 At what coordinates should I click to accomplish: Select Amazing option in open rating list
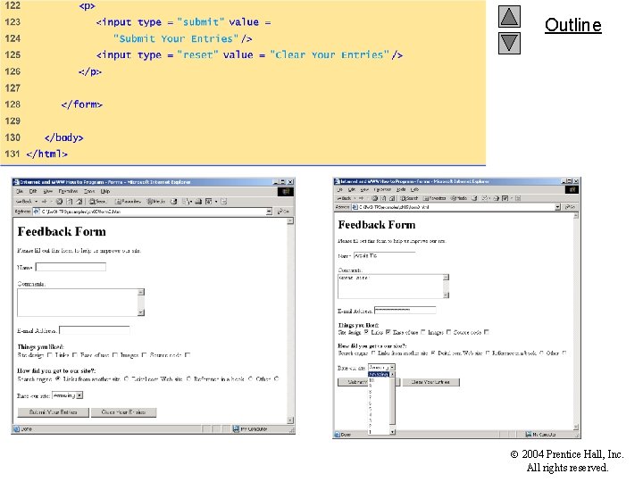point(378,374)
